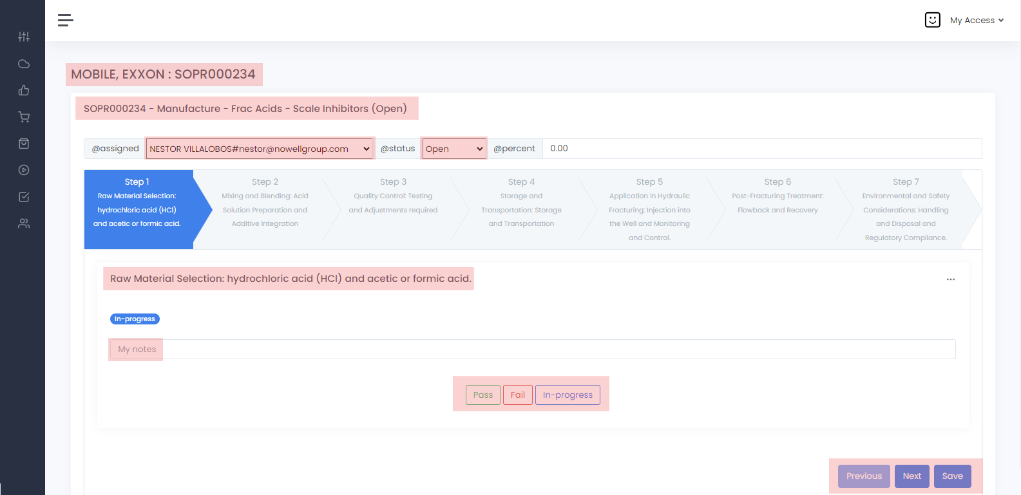Click the smiley face avatar icon

pos(932,20)
